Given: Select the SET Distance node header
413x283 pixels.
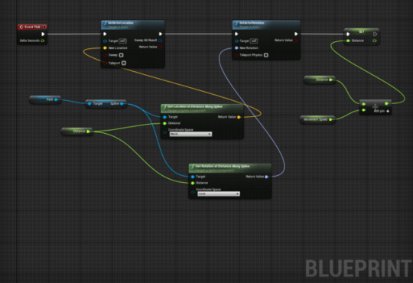Looking at the screenshot, I should click(x=361, y=31).
